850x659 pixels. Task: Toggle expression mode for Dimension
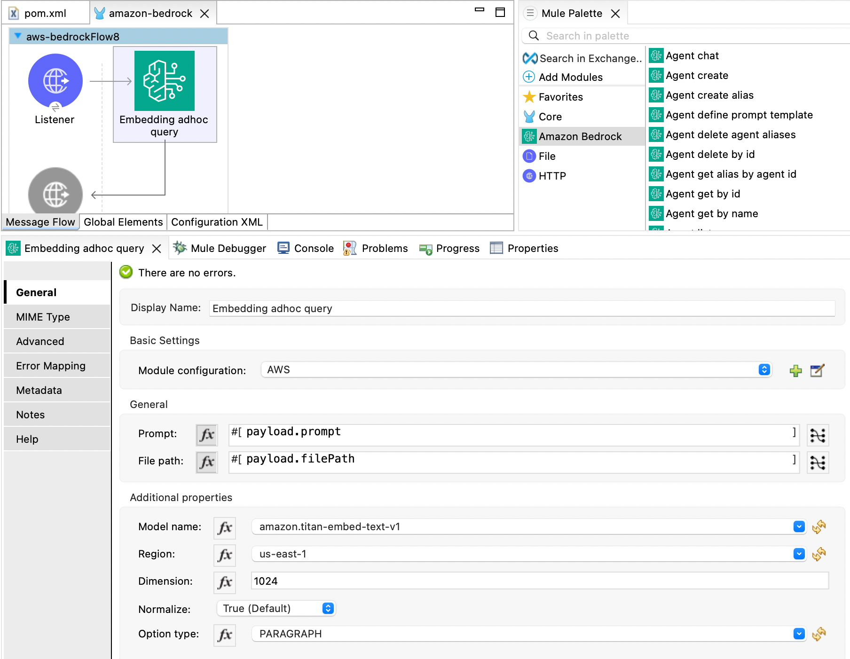[x=225, y=582]
